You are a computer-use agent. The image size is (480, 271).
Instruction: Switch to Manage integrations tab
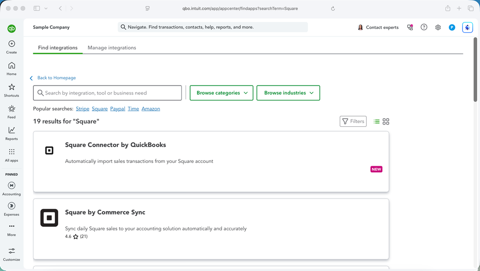coord(112,48)
